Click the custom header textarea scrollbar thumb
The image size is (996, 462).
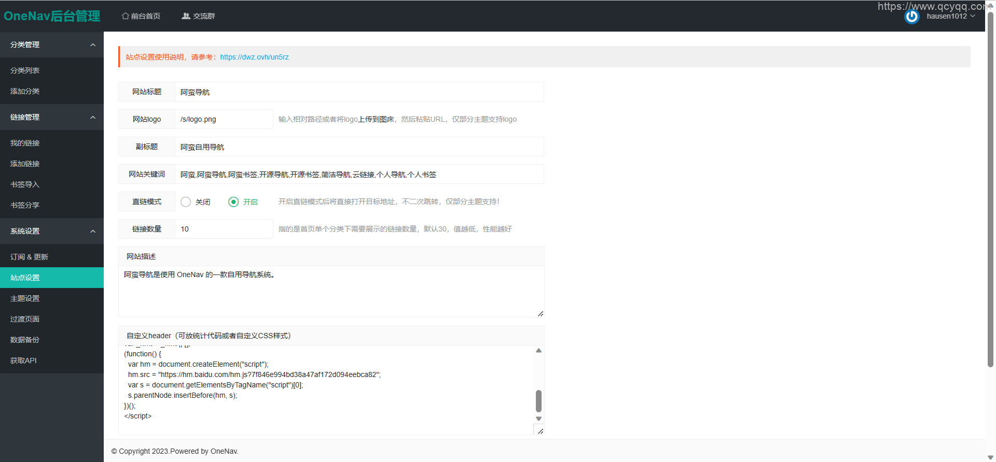click(538, 401)
